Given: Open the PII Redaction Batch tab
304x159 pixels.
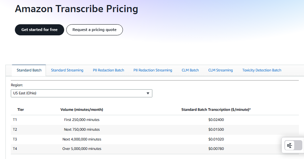Looking at the screenshot, I should coord(108,70).
